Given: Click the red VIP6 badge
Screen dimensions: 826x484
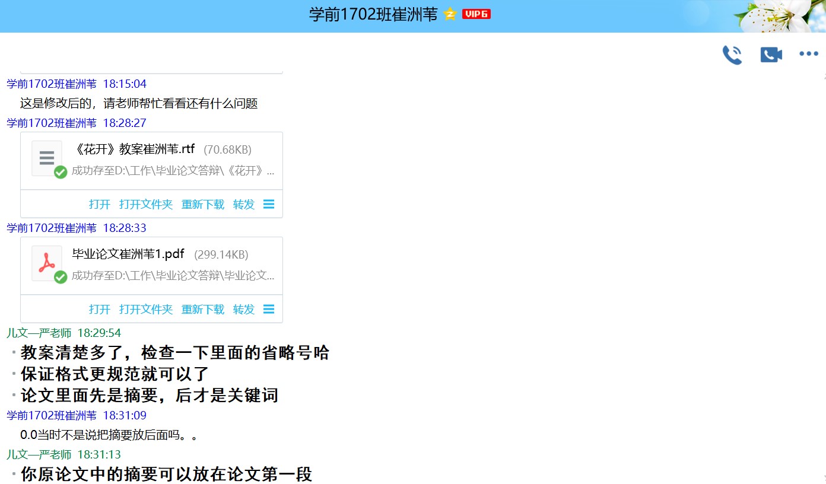Looking at the screenshot, I should coord(476,14).
